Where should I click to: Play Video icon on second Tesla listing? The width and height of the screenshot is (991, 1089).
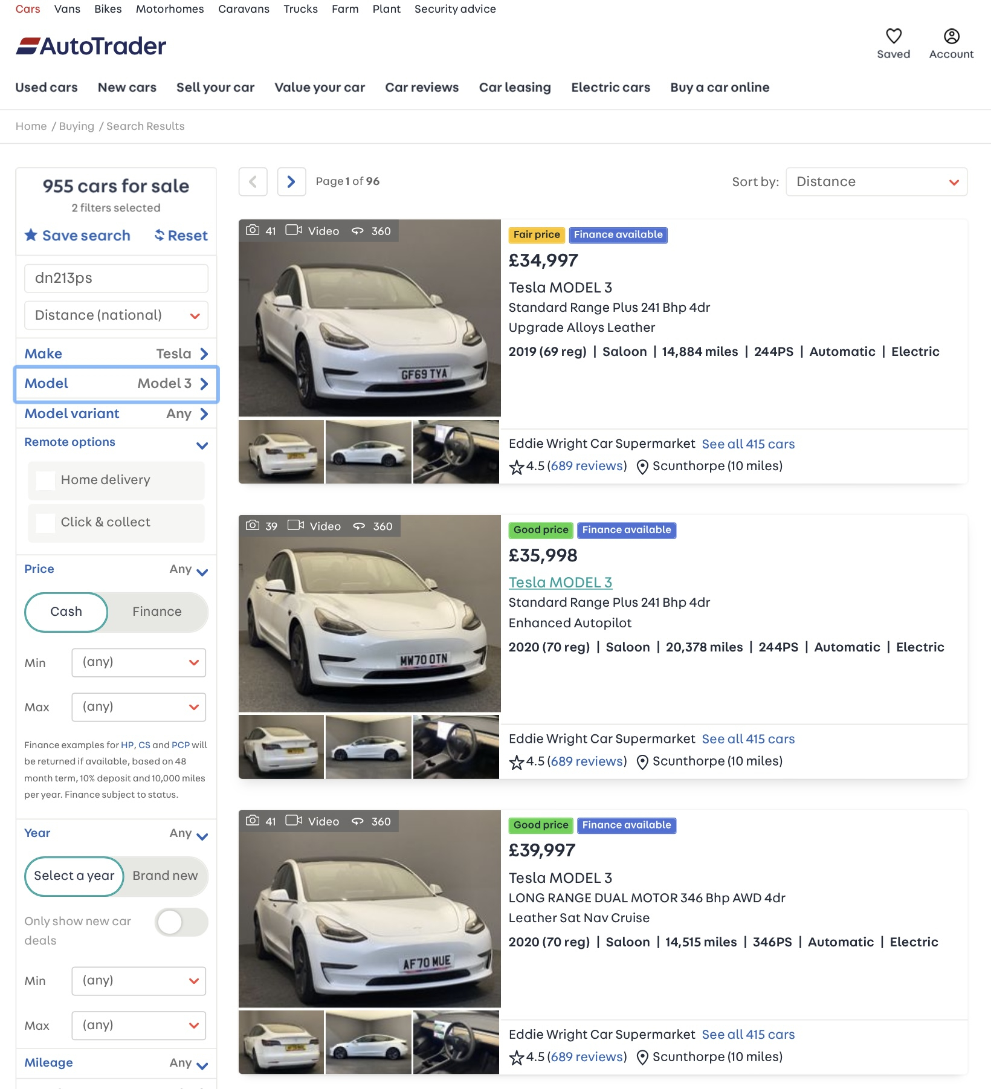[296, 526]
